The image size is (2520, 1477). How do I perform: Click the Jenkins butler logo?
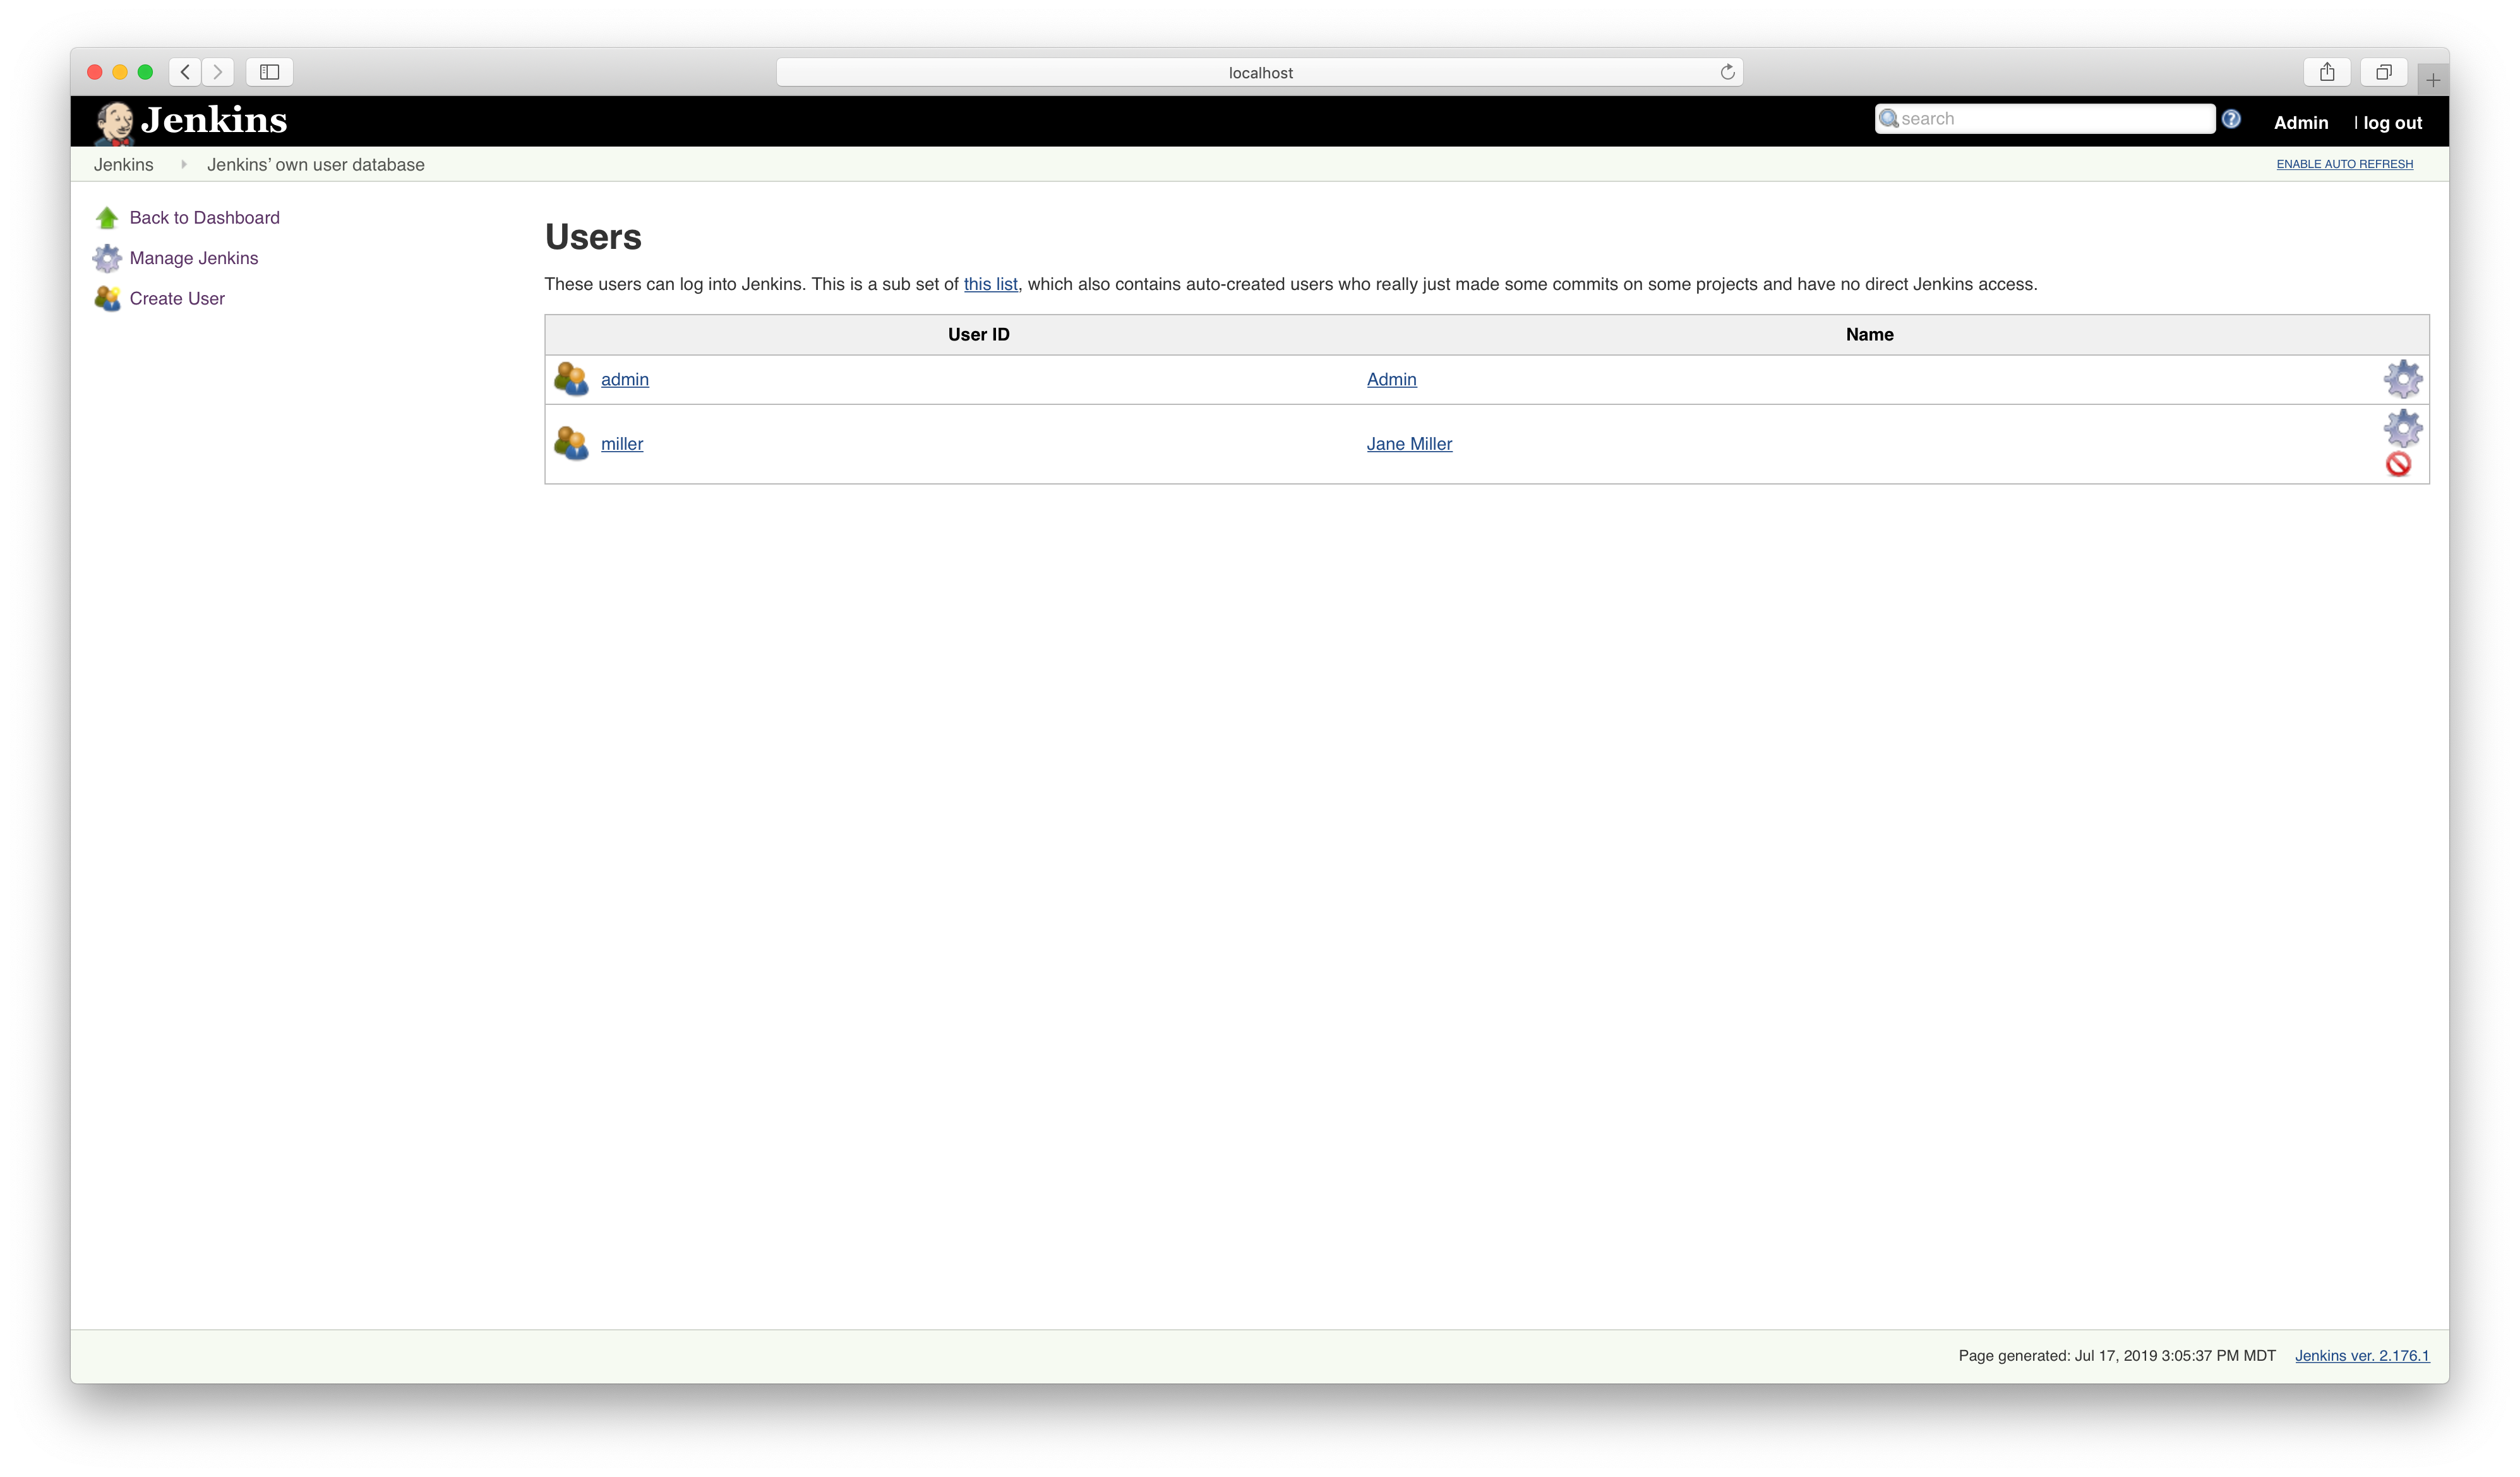pos(113,121)
